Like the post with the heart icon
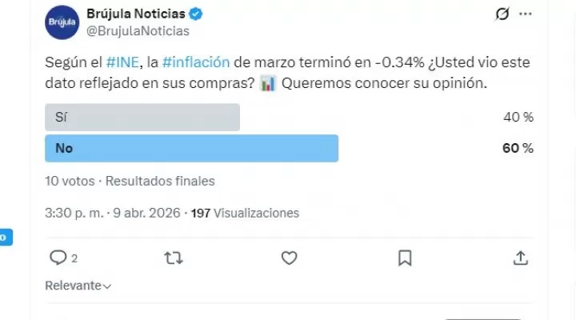 pyautogui.click(x=289, y=258)
